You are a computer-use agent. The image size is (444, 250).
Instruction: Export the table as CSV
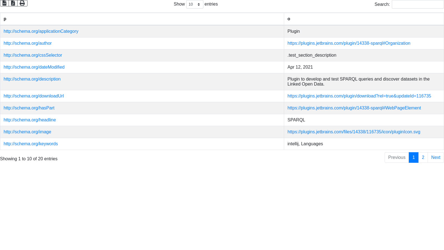click(4, 3)
